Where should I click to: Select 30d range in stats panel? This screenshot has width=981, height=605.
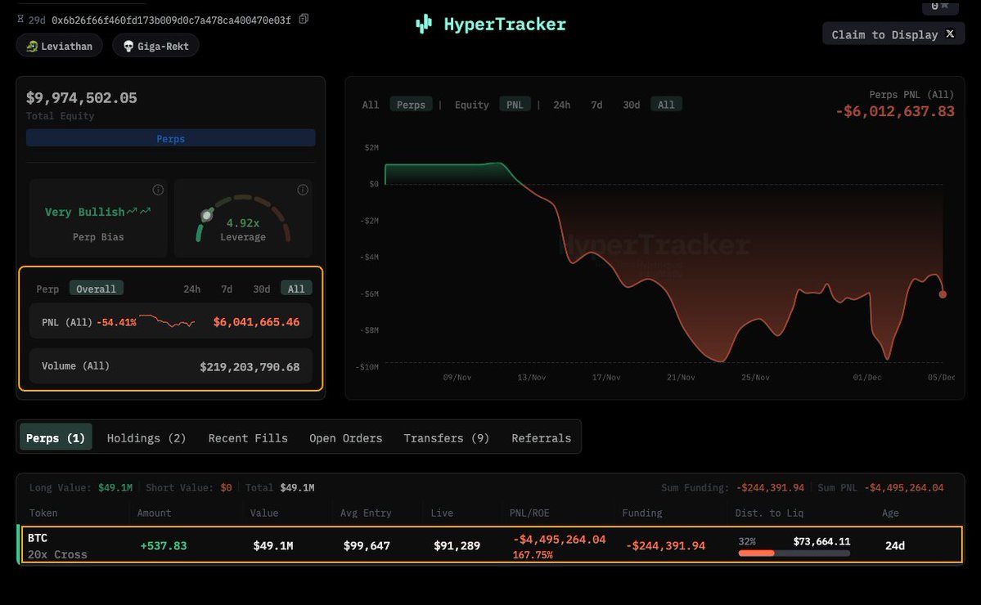coord(261,289)
